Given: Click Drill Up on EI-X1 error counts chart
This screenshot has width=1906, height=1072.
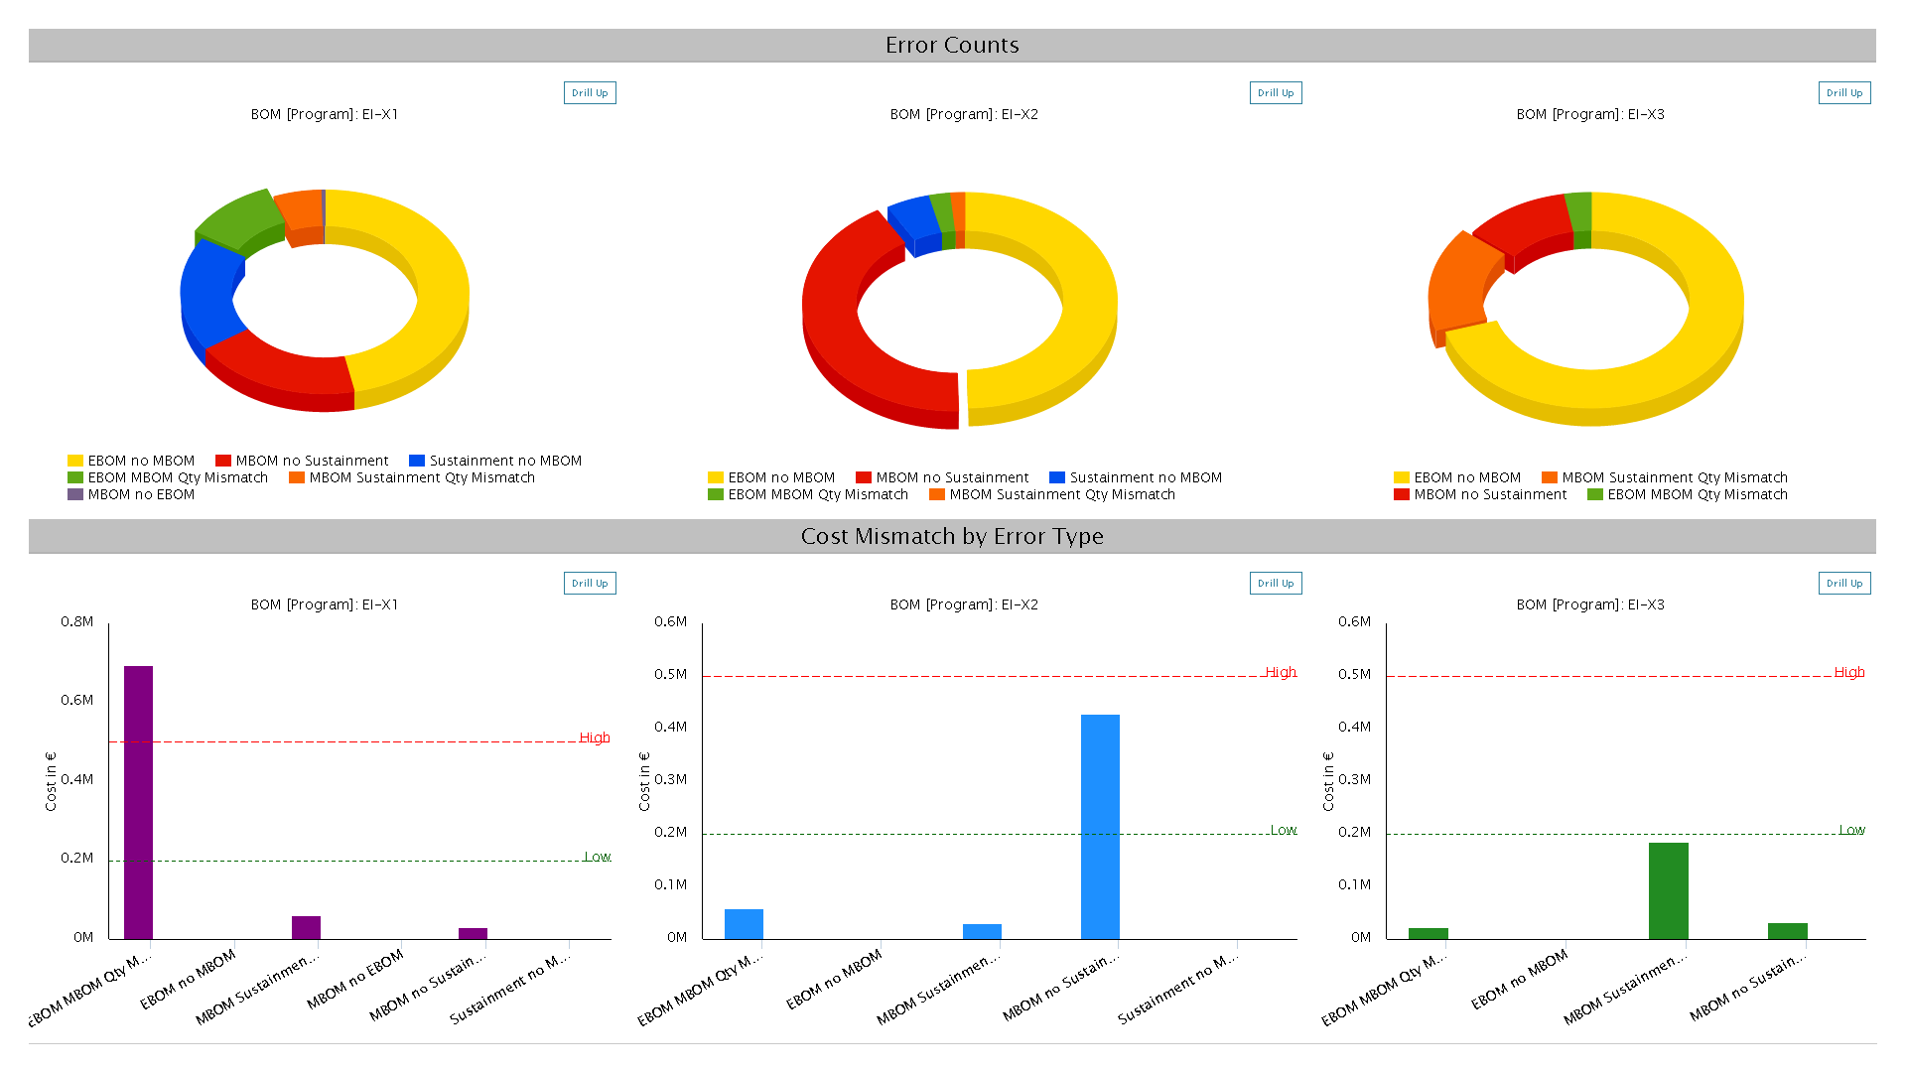Looking at the screenshot, I should click(590, 93).
